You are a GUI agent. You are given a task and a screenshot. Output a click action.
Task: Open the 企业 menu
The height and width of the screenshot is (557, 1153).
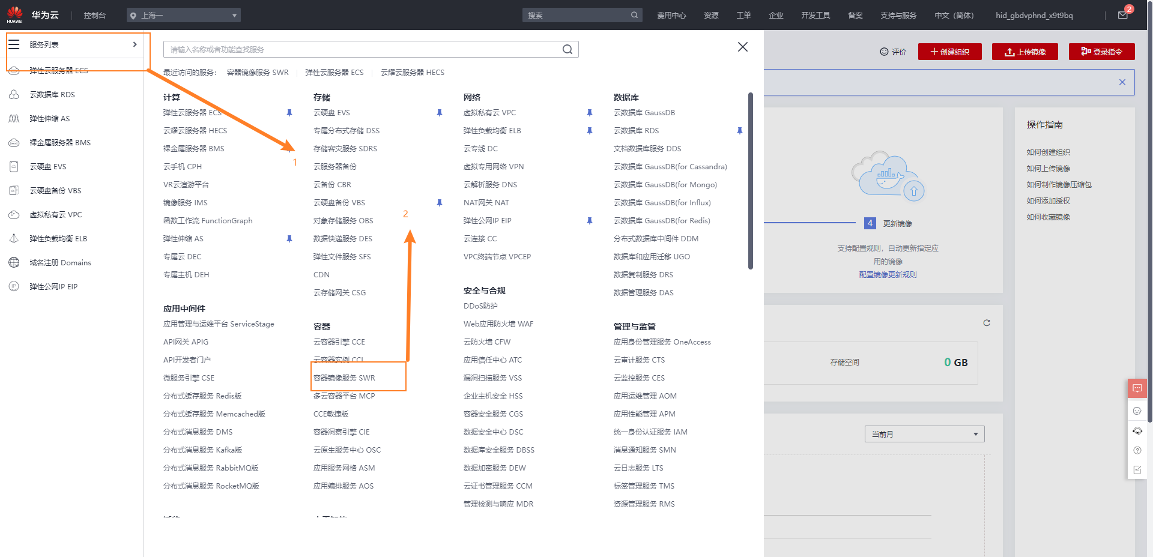[776, 16]
